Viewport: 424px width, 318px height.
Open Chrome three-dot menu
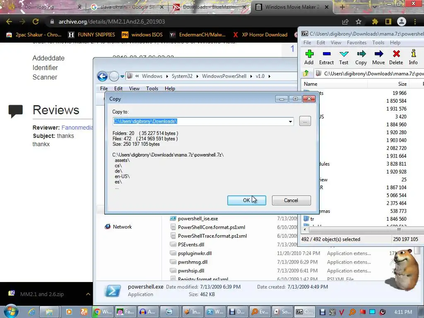(x=415, y=22)
